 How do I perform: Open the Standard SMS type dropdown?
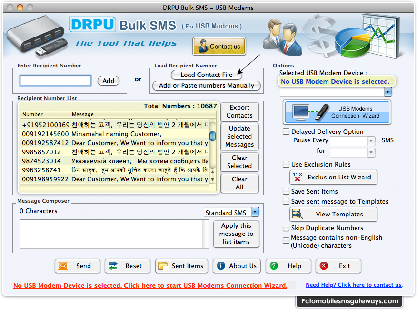pos(255,212)
